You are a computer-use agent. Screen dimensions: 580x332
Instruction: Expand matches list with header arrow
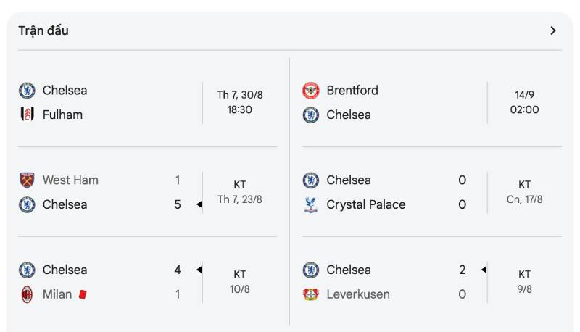[x=553, y=30]
